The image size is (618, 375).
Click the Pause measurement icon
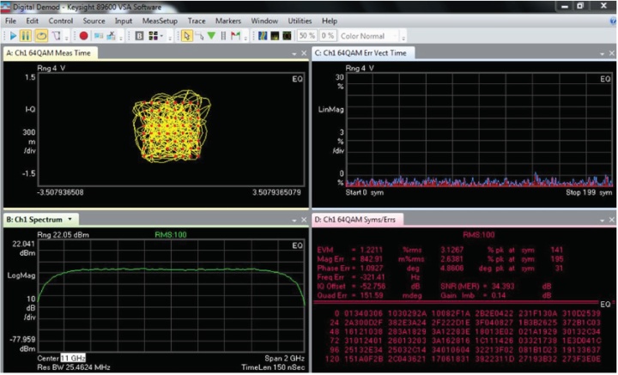click(x=26, y=36)
